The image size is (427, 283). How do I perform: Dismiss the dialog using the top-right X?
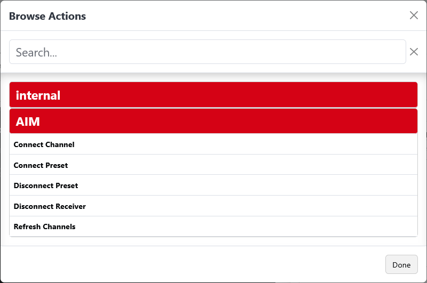414,15
